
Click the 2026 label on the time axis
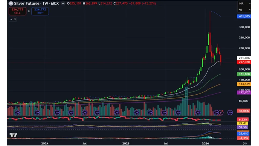[205, 144]
